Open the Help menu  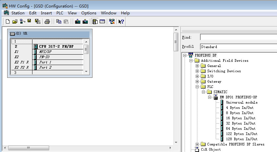[x=125, y=13]
